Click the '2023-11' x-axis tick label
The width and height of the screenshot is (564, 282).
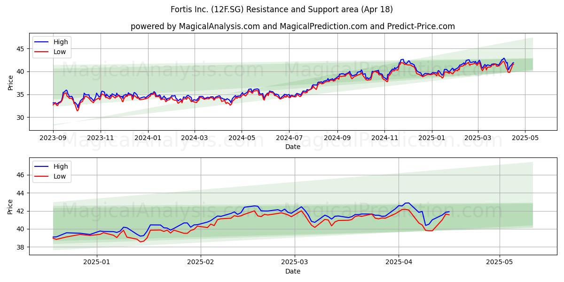click(x=100, y=138)
